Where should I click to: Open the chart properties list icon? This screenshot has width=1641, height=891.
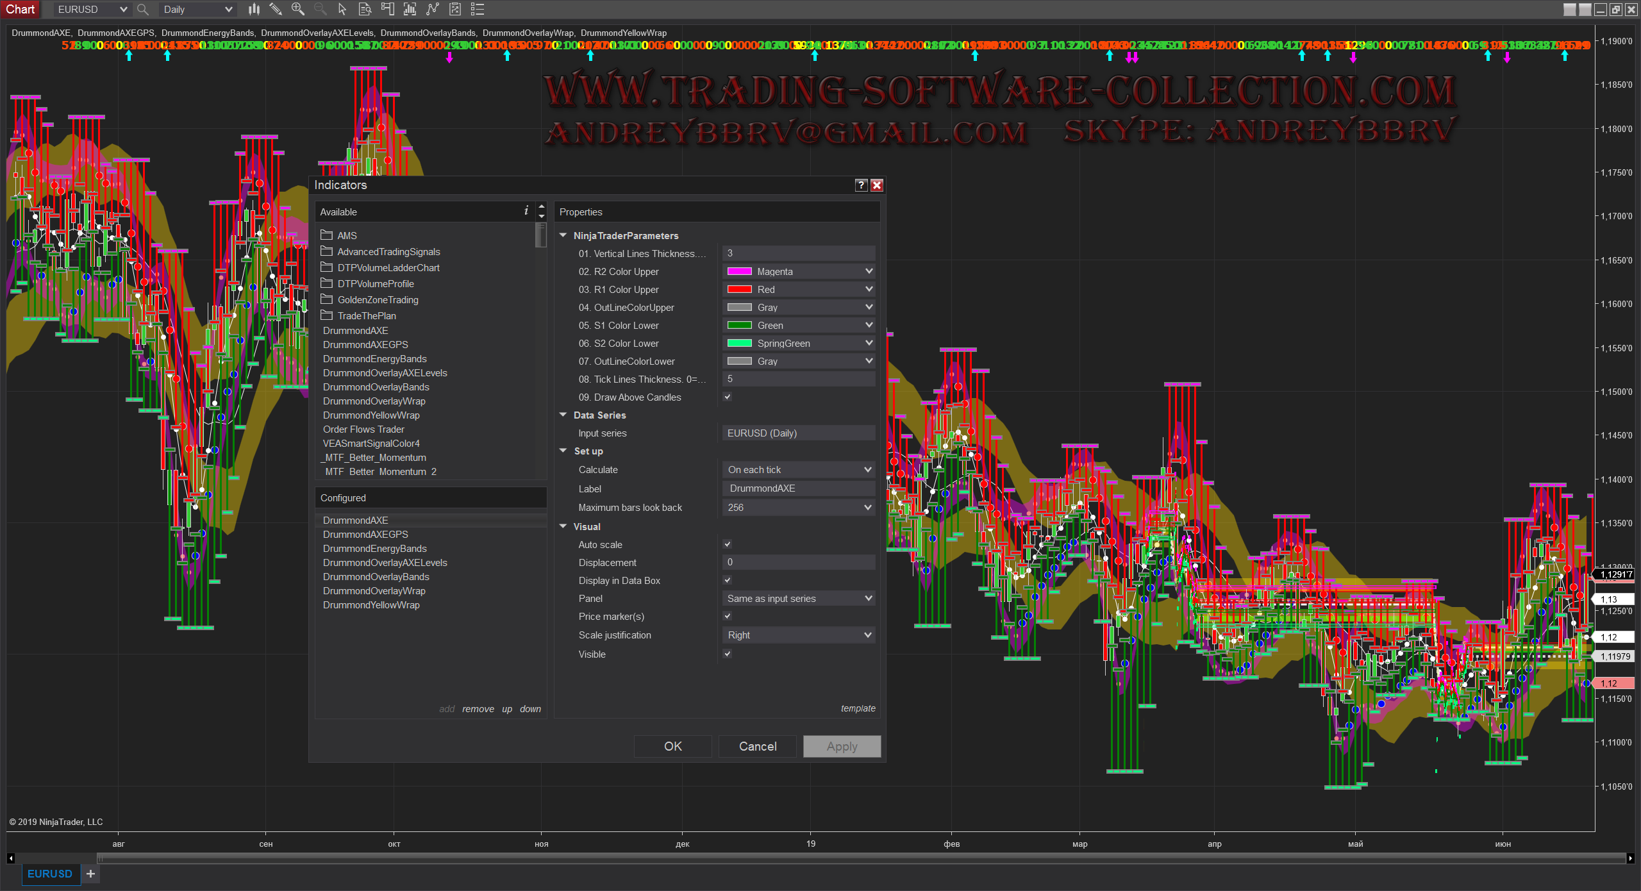pyautogui.click(x=477, y=9)
